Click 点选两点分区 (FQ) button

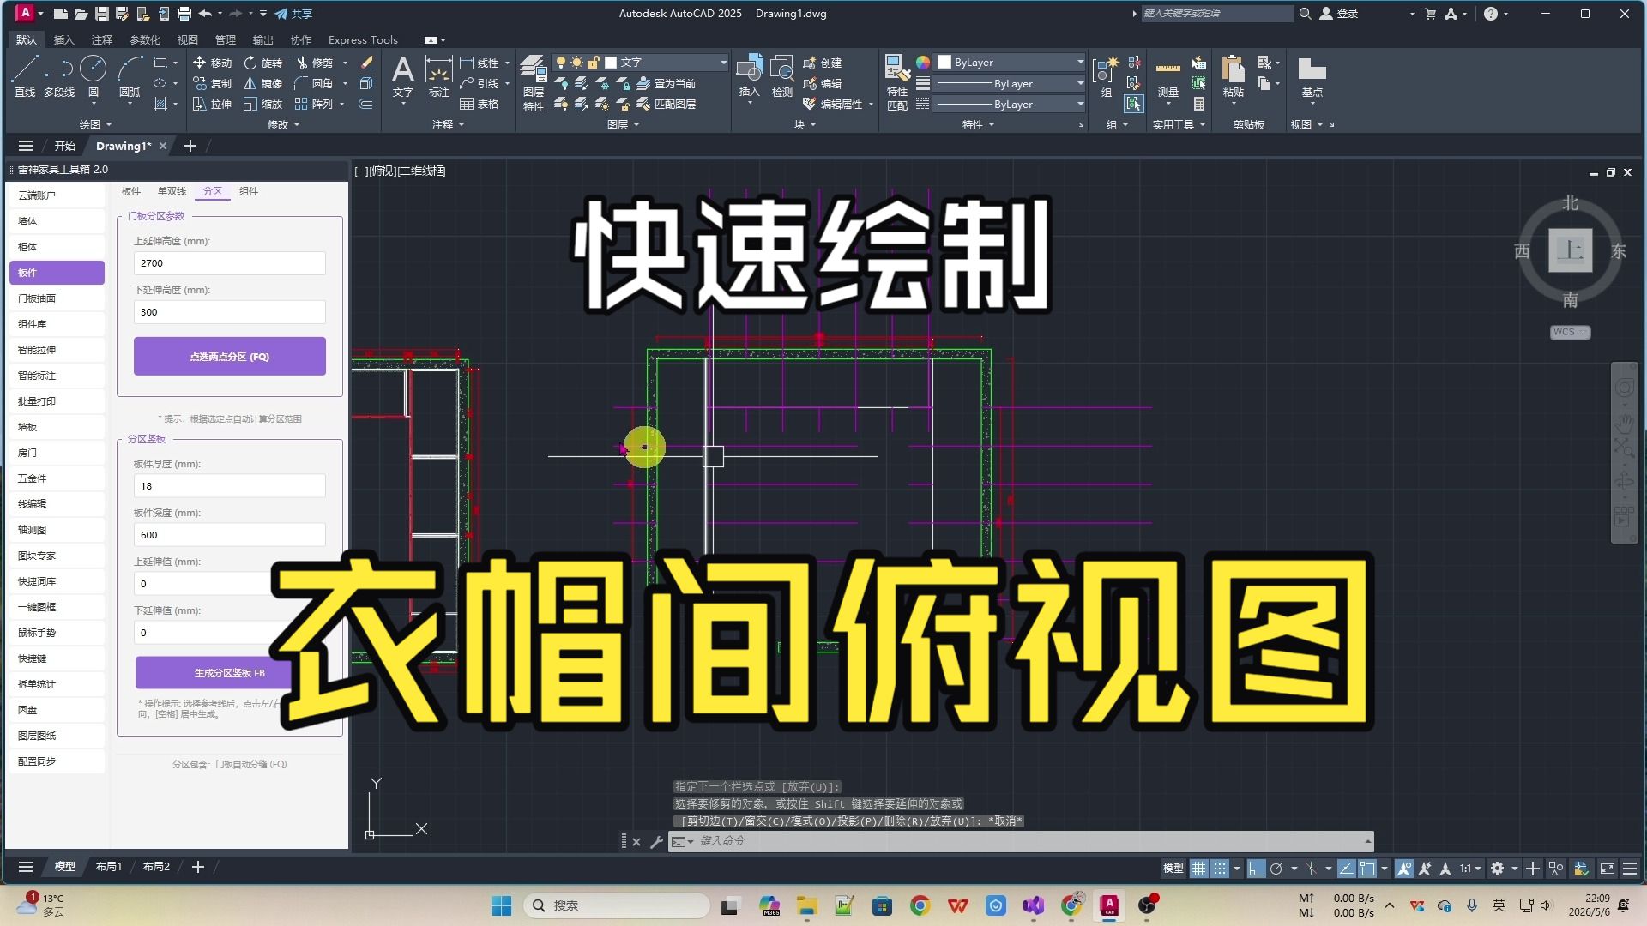(230, 356)
